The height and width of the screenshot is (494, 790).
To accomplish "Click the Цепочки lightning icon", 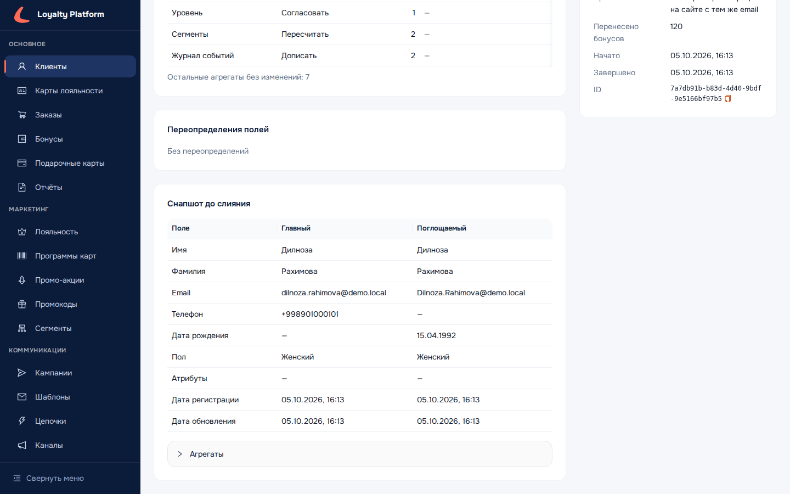I will pos(22,421).
